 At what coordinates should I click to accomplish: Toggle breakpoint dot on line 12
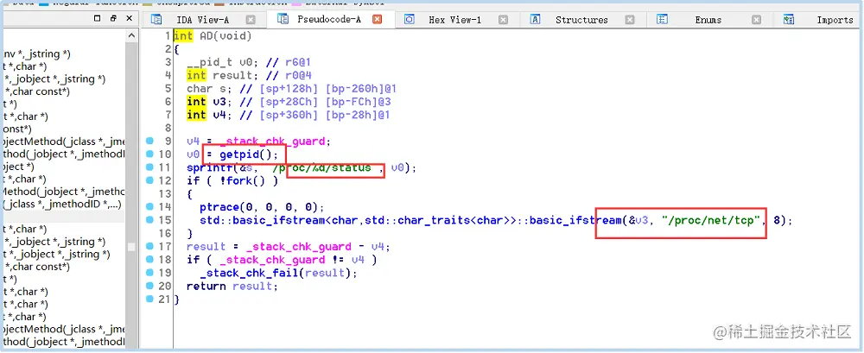click(149, 180)
